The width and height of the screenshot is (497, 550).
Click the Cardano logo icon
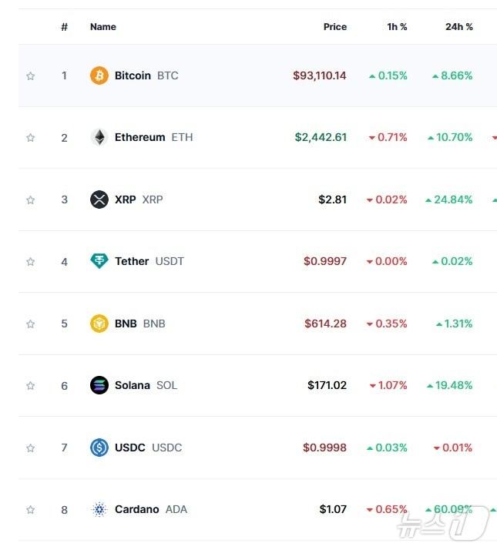pos(99,509)
